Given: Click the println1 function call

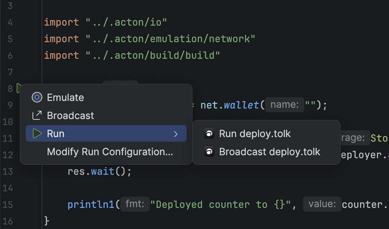Looking at the screenshot, I should [x=91, y=205].
